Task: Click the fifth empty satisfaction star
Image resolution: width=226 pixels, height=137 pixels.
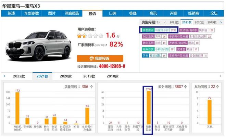Action: pyautogui.click(x=101, y=36)
